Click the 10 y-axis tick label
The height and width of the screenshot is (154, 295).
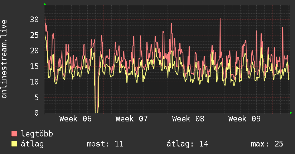point(34,82)
